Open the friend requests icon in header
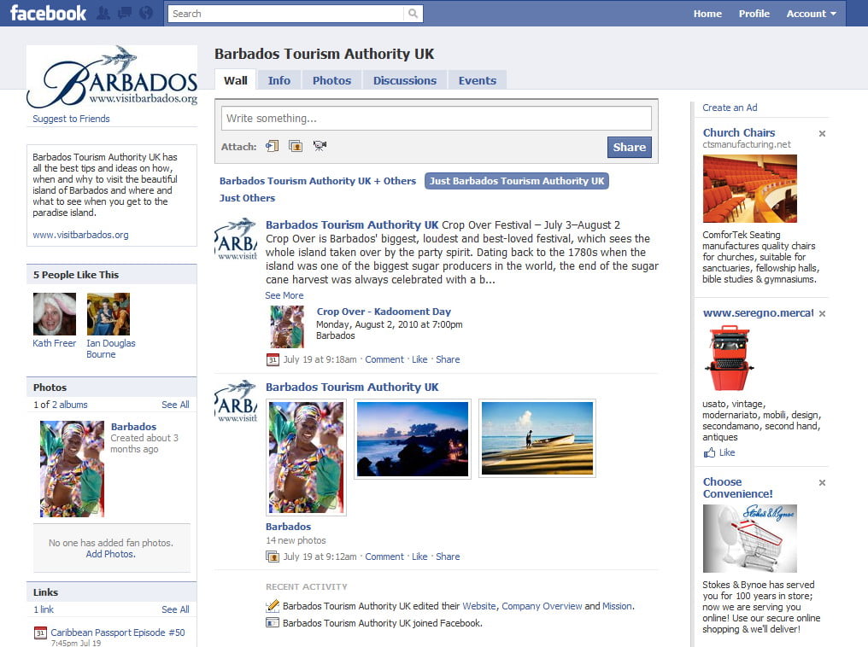The width and height of the screenshot is (868, 647). (103, 14)
